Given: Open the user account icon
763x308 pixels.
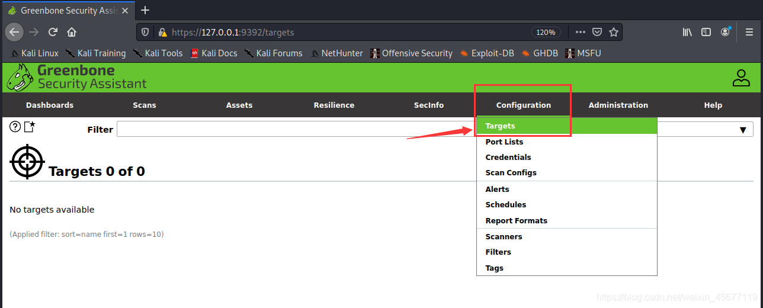Looking at the screenshot, I should 741,78.
